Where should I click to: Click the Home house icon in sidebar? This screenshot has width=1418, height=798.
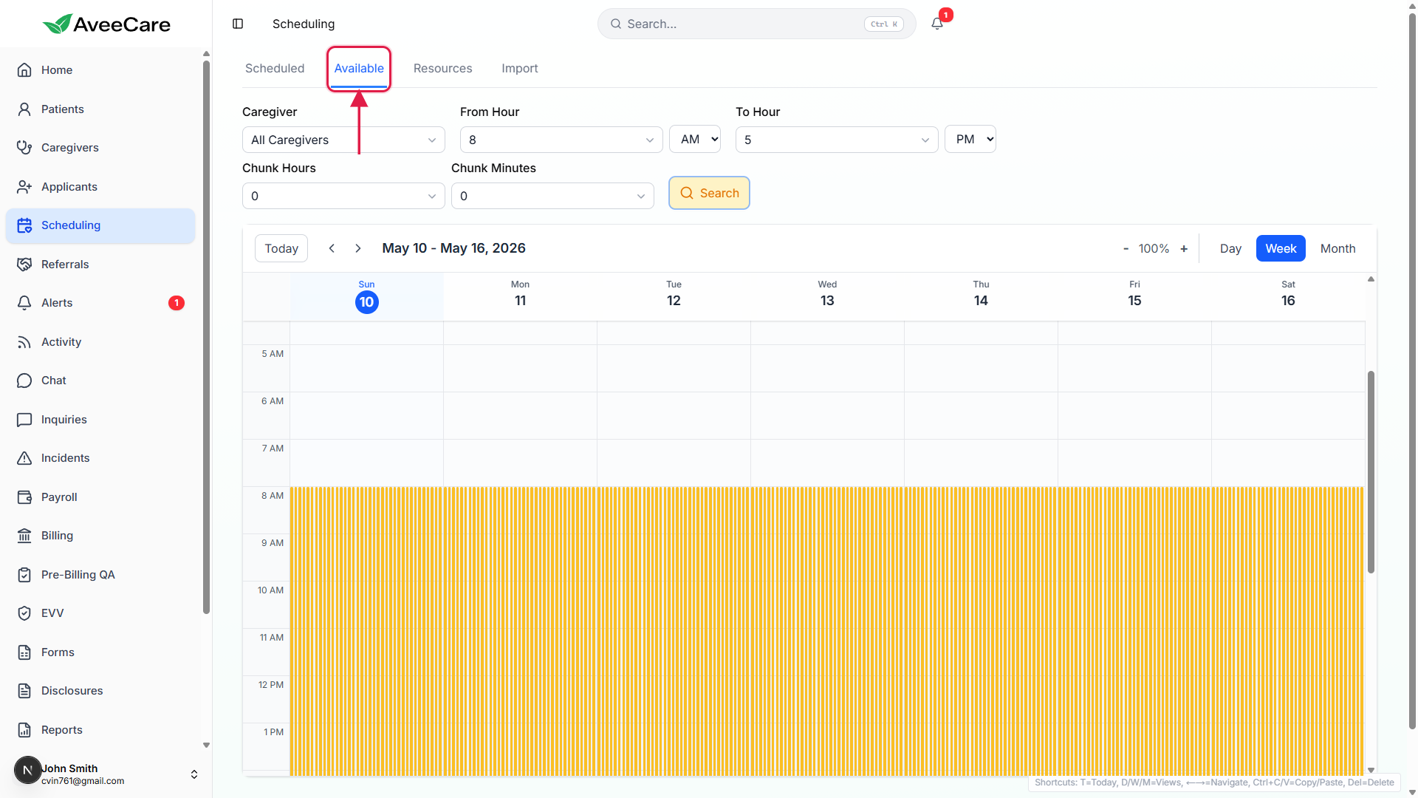[x=24, y=70]
